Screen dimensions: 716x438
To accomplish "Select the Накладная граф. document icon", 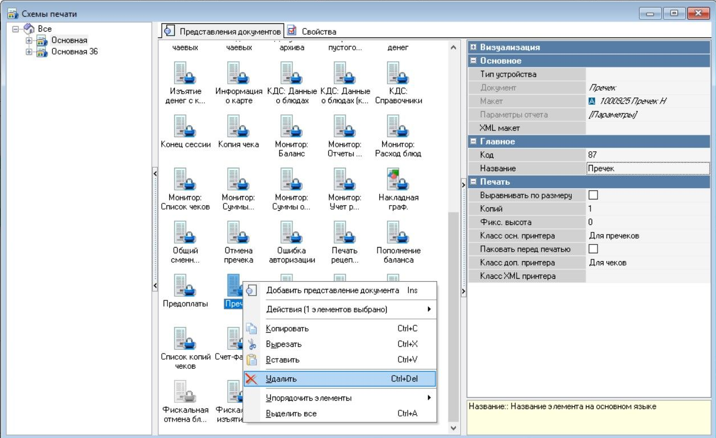I will (398, 179).
